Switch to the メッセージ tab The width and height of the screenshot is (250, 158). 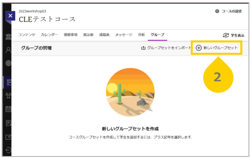[x=124, y=35]
